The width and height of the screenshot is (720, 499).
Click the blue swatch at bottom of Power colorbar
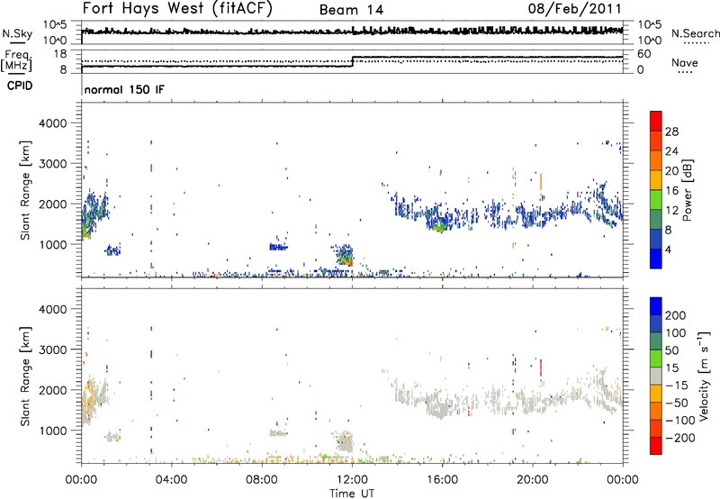[x=656, y=259]
